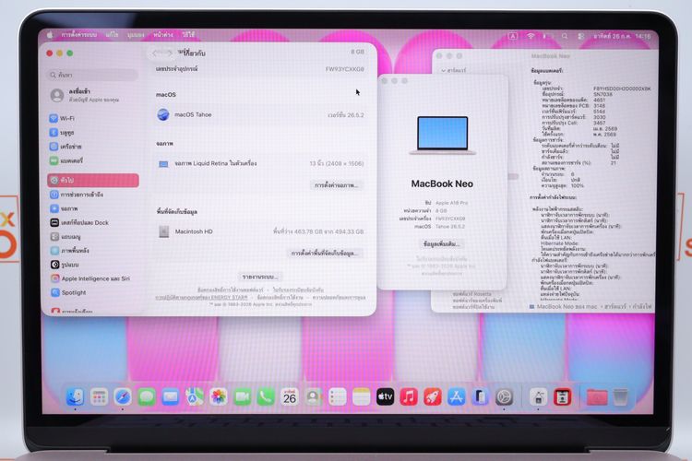This screenshot has height=461, width=692.
Task: Click Hibernate Mode line in System Information
Action: (559, 243)
